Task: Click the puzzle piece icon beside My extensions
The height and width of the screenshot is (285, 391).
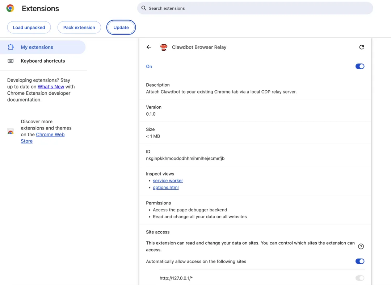Action: click(x=11, y=47)
